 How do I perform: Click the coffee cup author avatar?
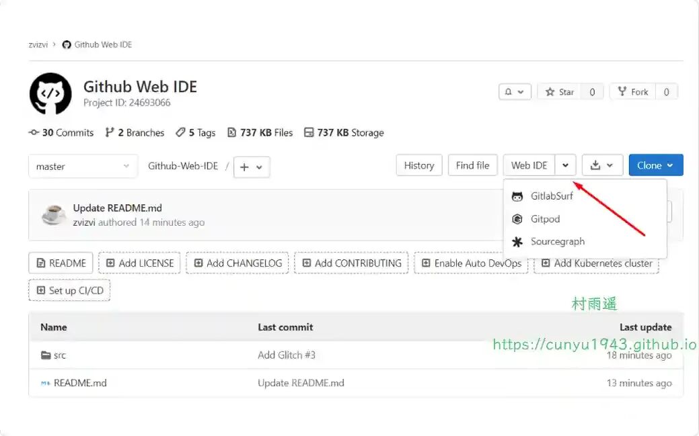click(x=54, y=215)
